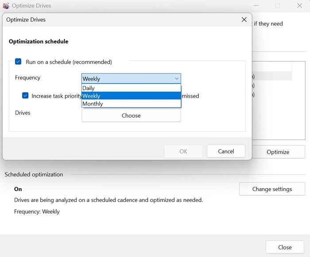Choose Monthly from the frequency list

131,104
